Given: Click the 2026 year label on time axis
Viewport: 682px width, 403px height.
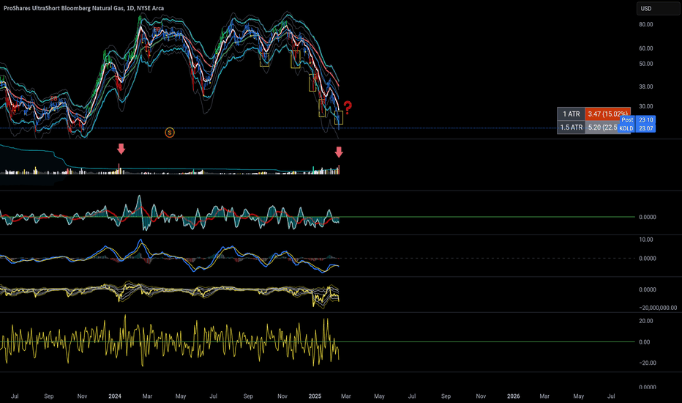Looking at the screenshot, I should (513, 396).
